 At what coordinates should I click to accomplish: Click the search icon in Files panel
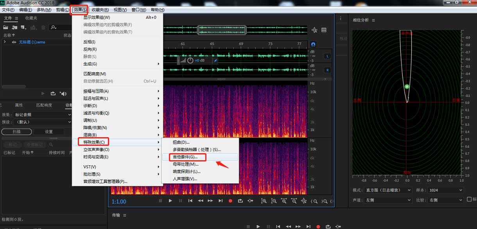pos(54,27)
